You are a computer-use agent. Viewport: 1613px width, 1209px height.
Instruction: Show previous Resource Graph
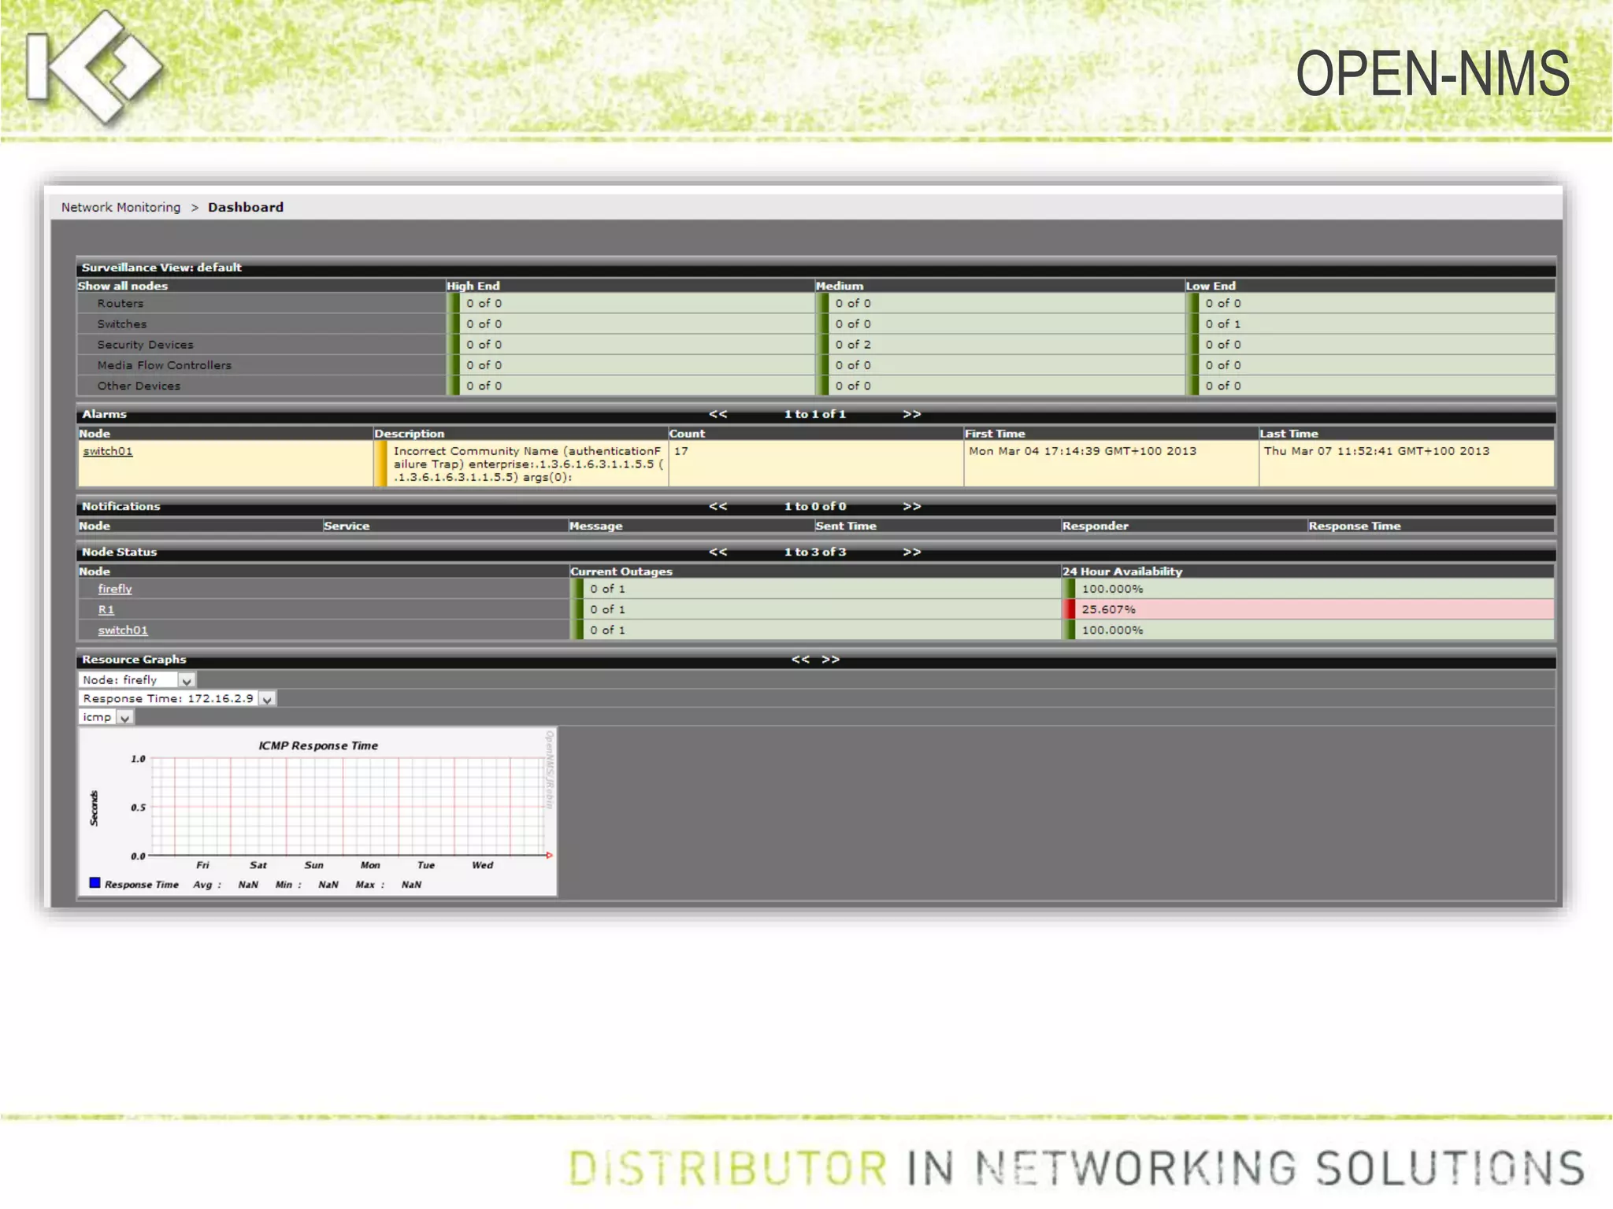(800, 660)
